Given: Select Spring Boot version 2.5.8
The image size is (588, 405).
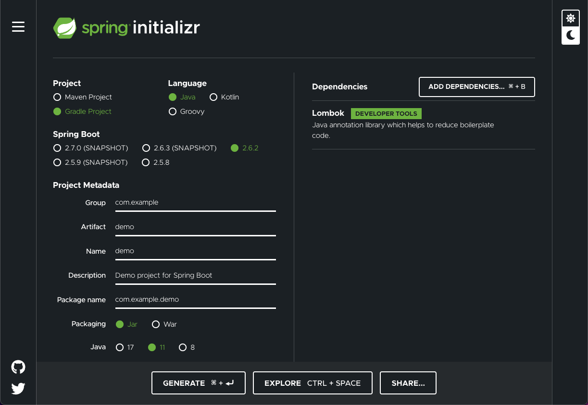Looking at the screenshot, I should (156, 162).
